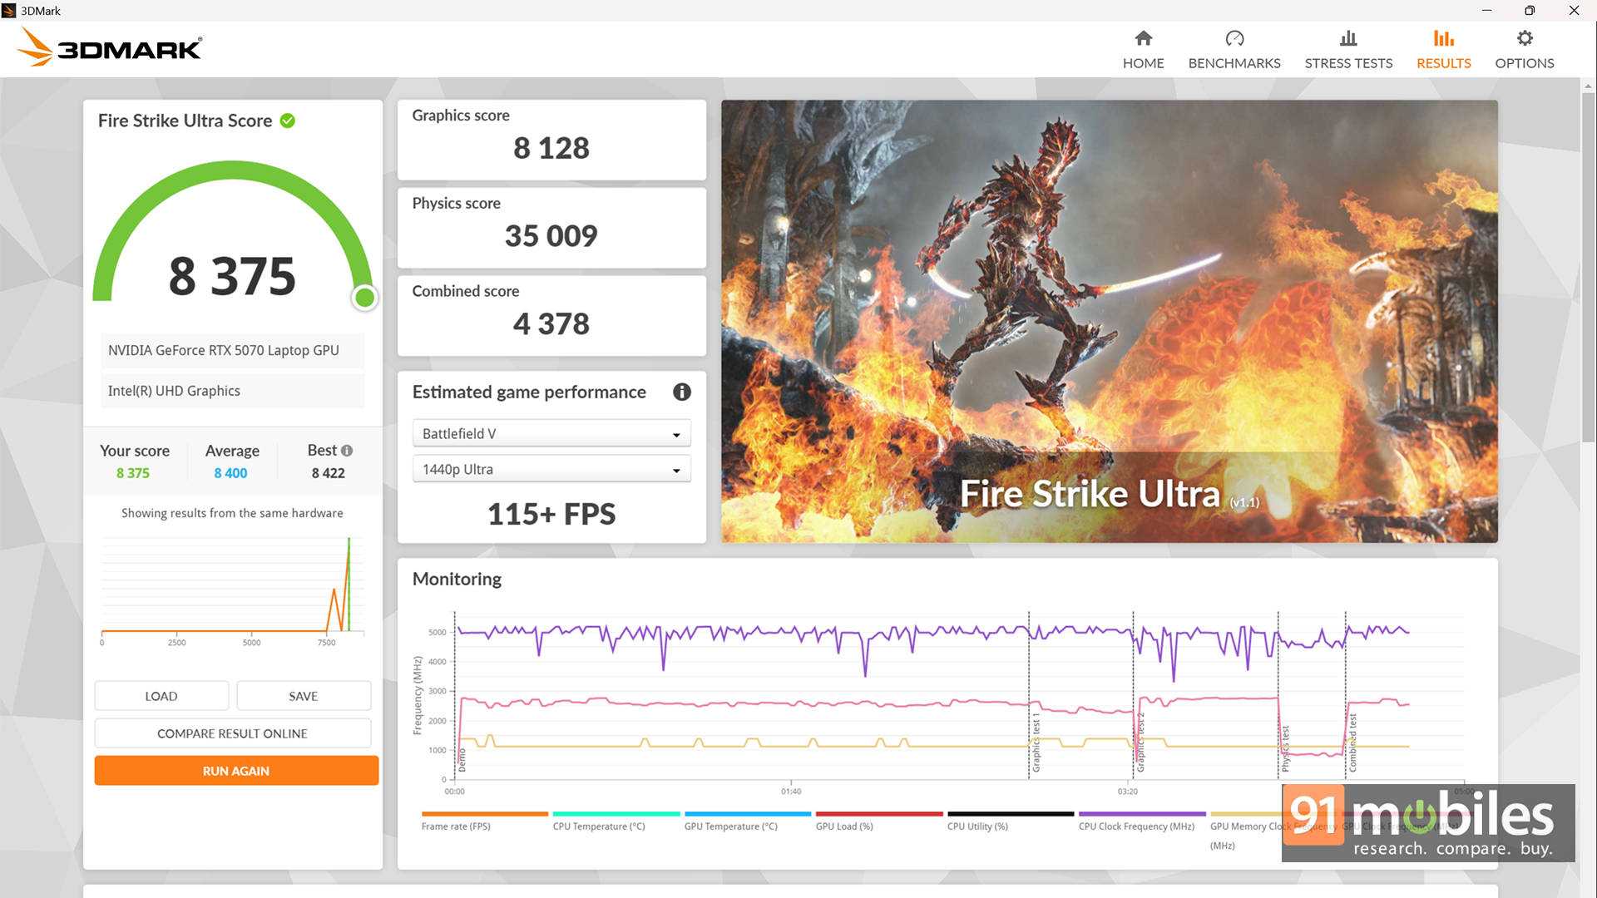Click the SAVE button
The image size is (1597, 898).
[x=304, y=696]
